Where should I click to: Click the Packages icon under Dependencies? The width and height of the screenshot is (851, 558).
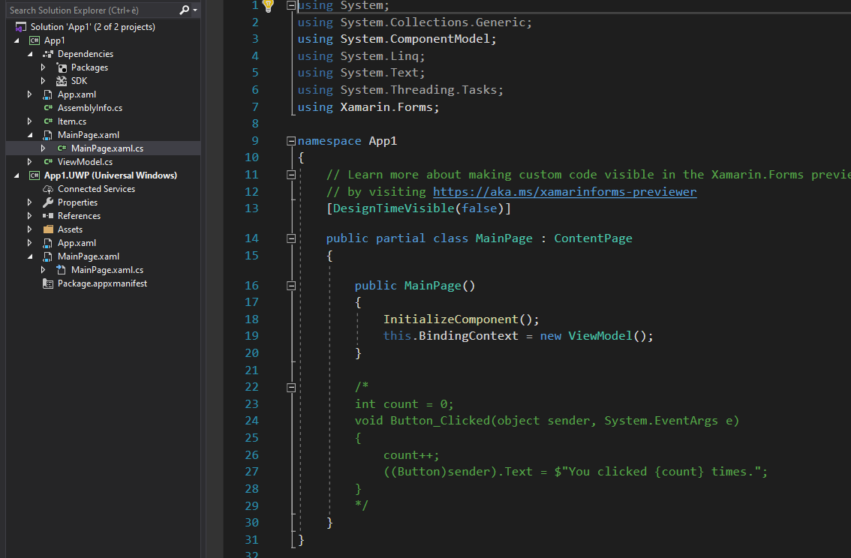(x=62, y=67)
